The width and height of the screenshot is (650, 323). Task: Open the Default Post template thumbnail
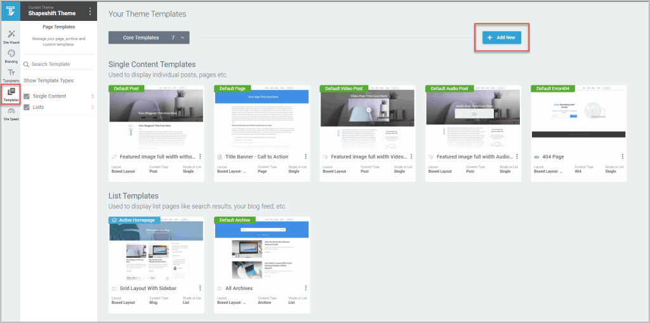coord(156,117)
